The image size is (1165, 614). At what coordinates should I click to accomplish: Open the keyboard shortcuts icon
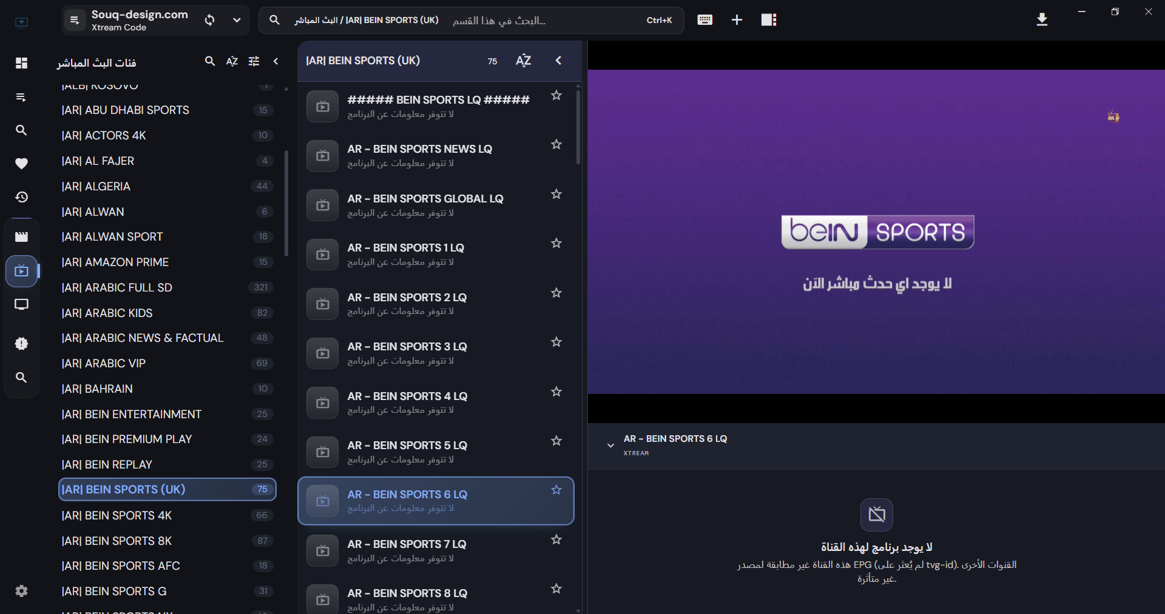pyautogui.click(x=704, y=20)
